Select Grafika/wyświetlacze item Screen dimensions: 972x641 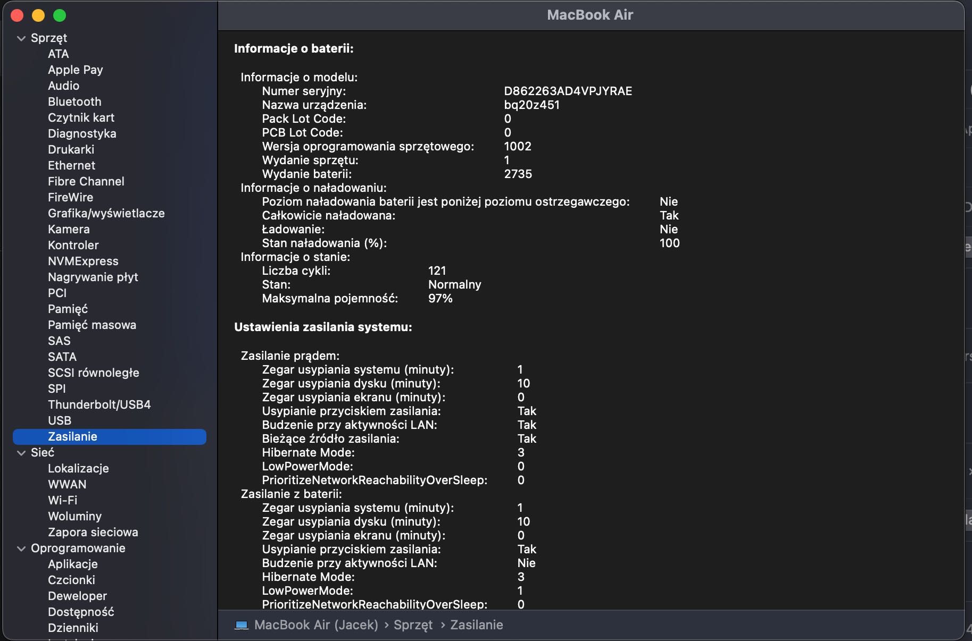[x=106, y=213]
